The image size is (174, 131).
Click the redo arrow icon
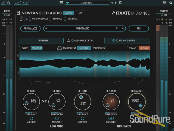click(x=9, y=3)
